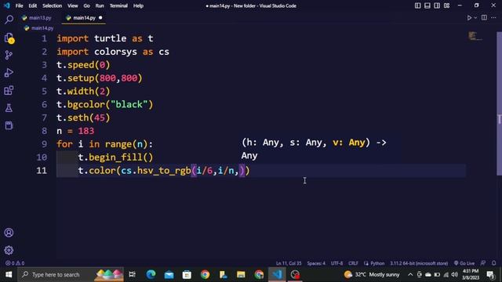Change line ending via CRLF status

click(x=353, y=263)
